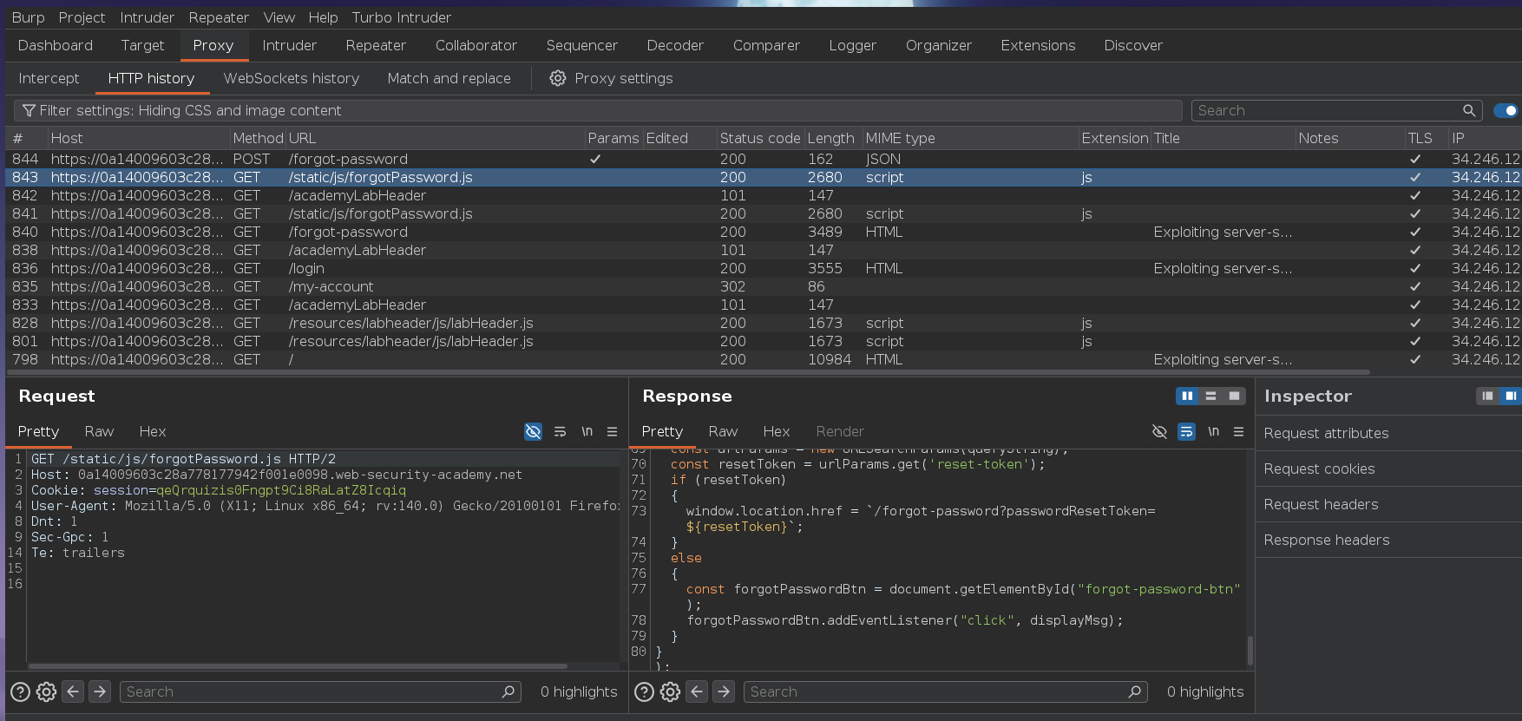Go to next Request search match
1522x721 pixels.
pos(100,692)
